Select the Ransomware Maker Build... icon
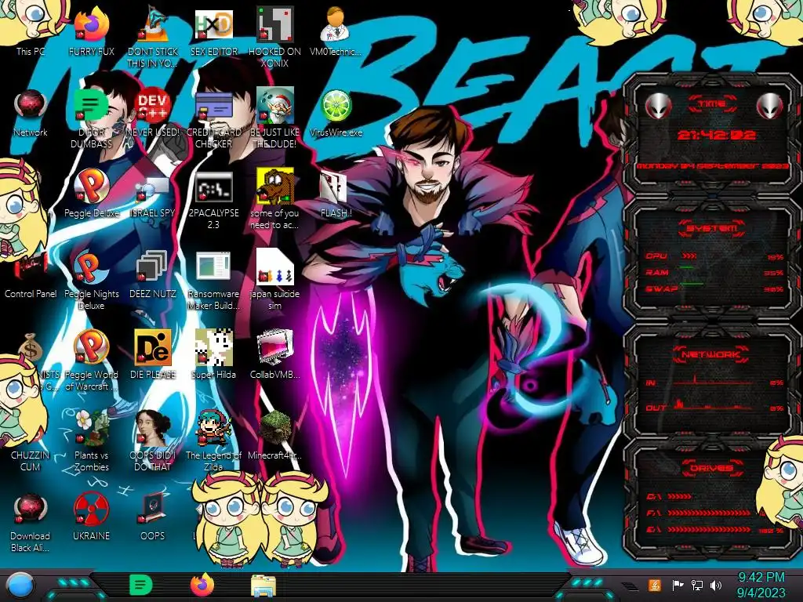Screen dimensions: 803x602 (x=213, y=279)
